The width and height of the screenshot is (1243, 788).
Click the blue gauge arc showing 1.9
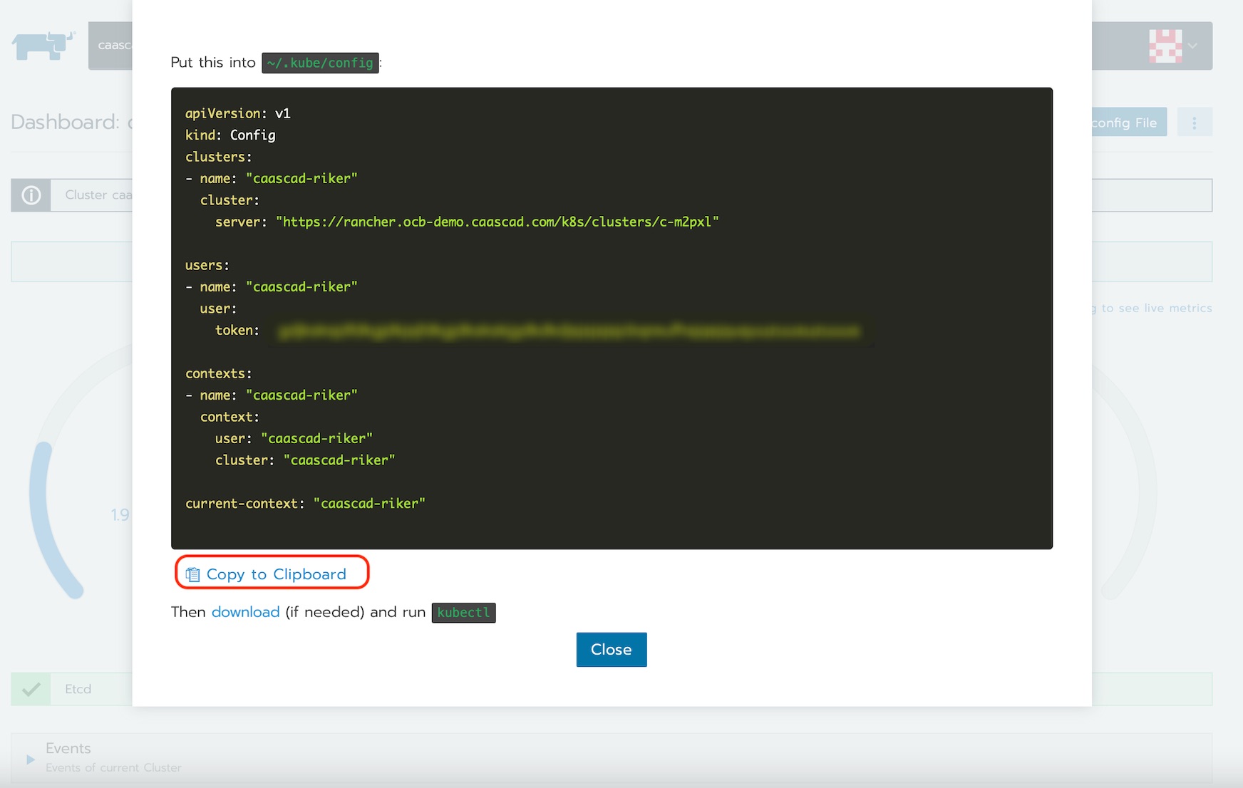(x=48, y=520)
